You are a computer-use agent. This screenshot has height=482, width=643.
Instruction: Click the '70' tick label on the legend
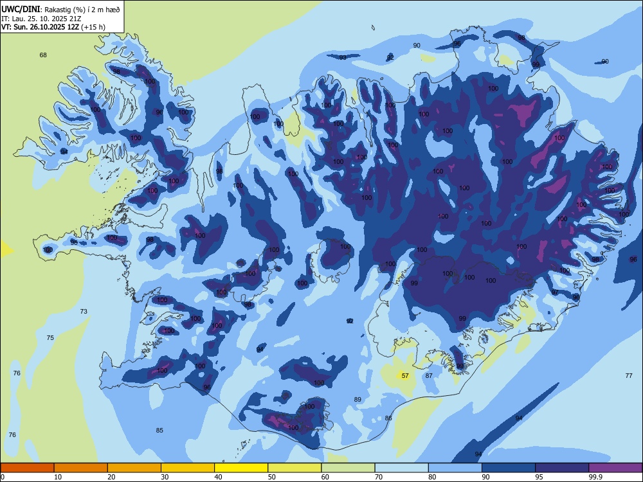point(379,477)
